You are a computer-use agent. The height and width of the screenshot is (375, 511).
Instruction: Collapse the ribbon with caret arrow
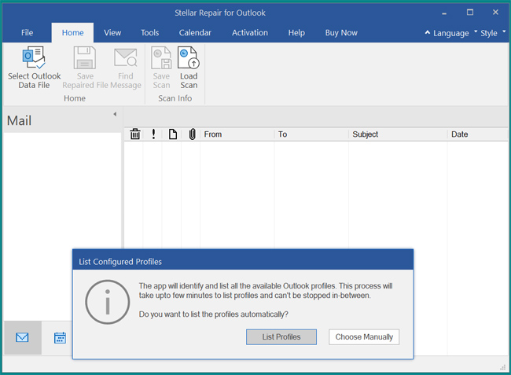click(427, 32)
